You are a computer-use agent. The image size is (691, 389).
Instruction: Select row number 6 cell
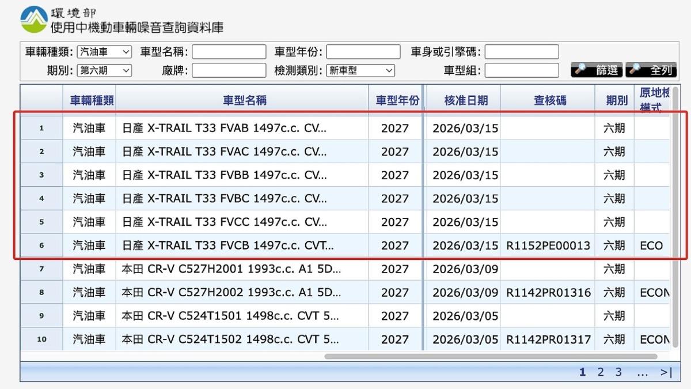[41, 246]
